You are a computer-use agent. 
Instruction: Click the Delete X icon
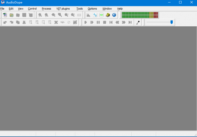(x=56, y=22)
